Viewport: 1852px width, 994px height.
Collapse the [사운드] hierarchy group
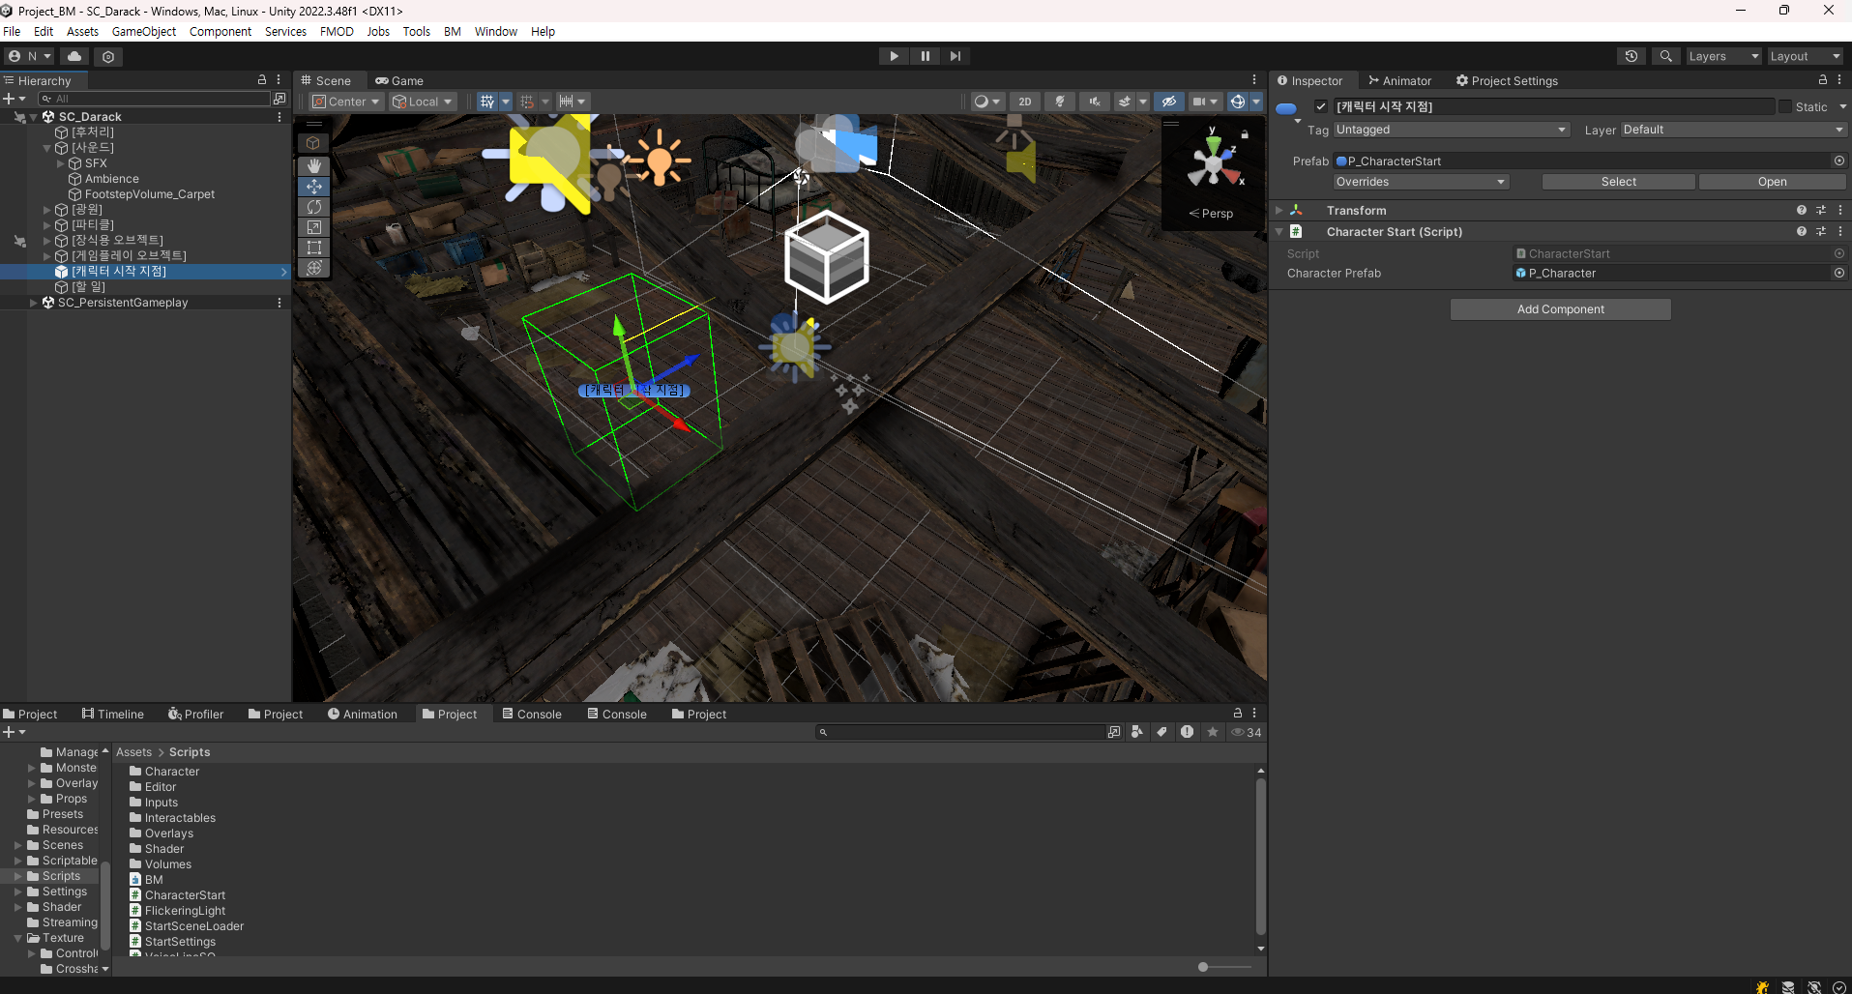(46, 148)
